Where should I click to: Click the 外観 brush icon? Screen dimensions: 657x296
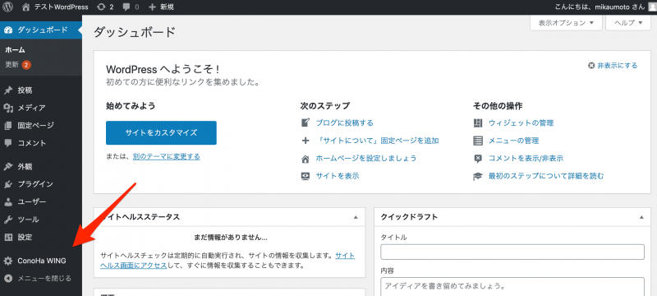click(x=8, y=166)
